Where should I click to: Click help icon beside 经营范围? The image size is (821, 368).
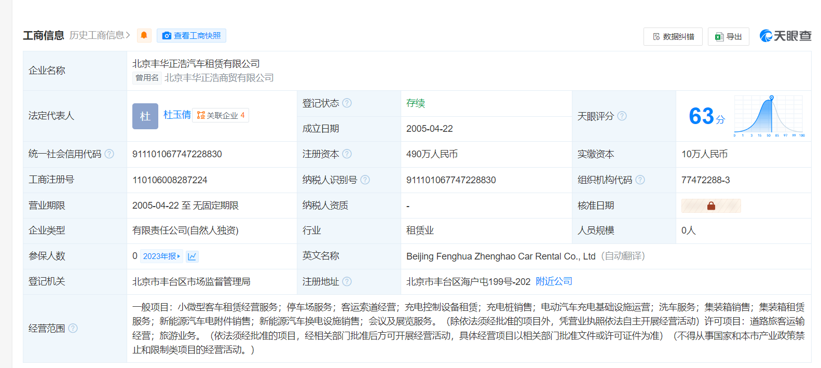coord(73,328)
